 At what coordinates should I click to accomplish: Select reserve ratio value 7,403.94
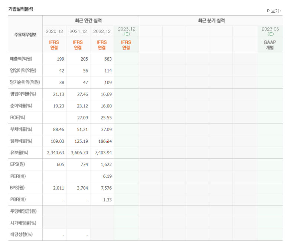(103, 153)
